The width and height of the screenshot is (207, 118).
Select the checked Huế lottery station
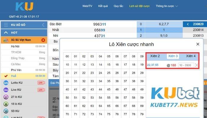coord(14,76)
